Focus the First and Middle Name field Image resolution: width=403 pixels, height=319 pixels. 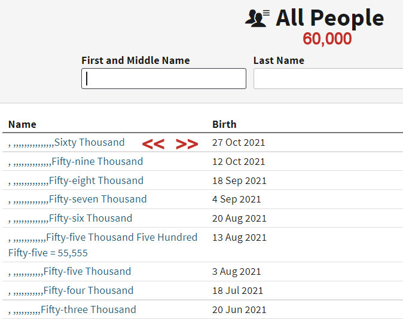pos(163,79)
